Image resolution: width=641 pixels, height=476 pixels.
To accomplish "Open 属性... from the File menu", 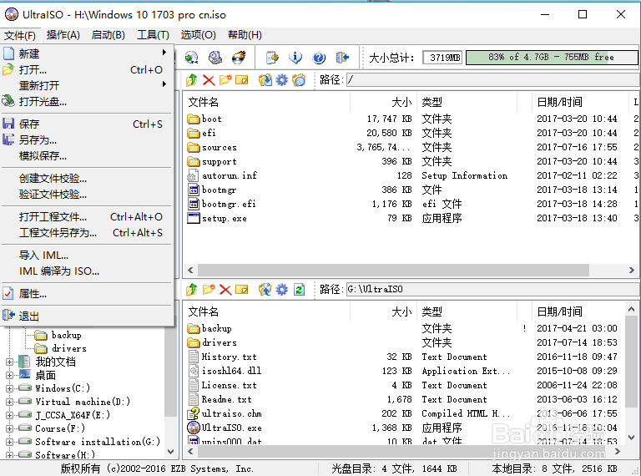I will pyautogui.click(x=86, y=294).
